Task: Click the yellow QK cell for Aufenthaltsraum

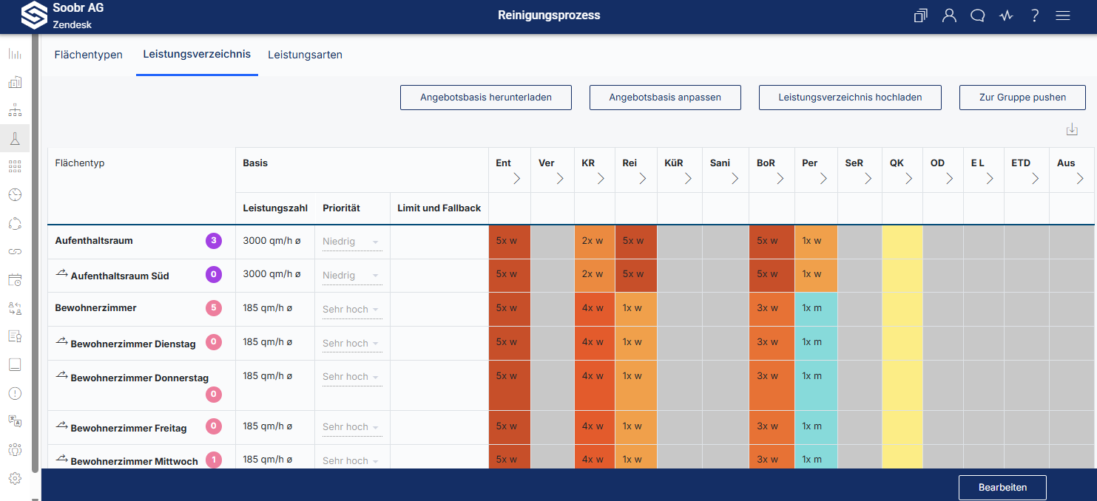Action: click(902, 242)
